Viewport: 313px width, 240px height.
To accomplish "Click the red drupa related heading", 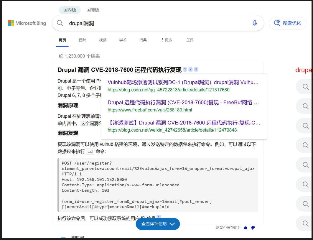I will coord(303,70).
